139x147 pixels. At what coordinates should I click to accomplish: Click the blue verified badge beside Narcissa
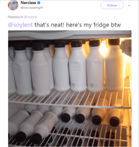coord(39,3)
